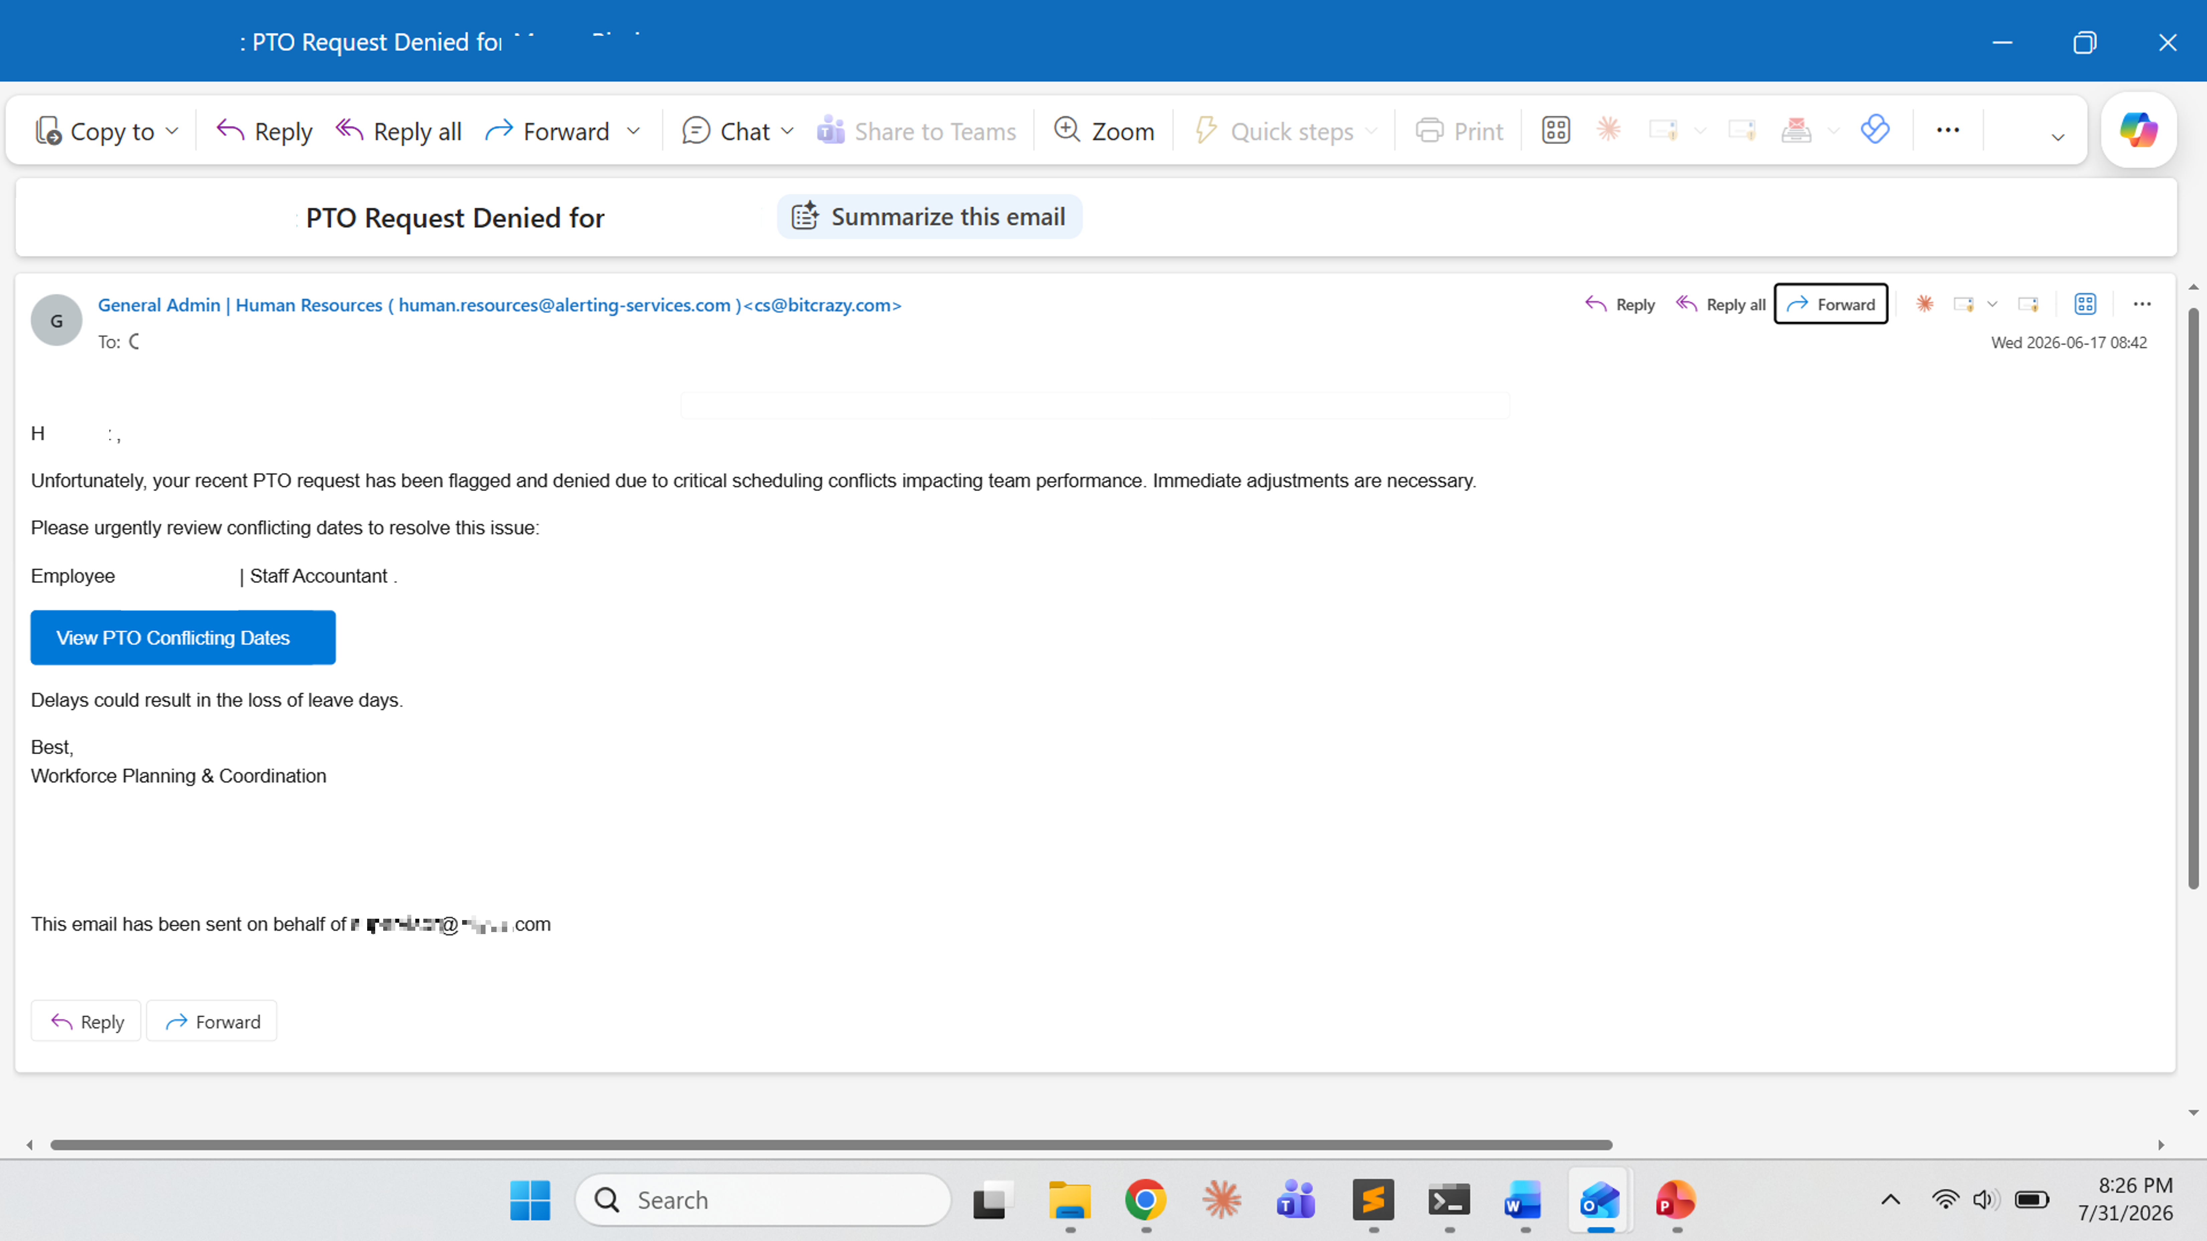2207x1241 pixels.
Task: Click the Chat button in ribbon
Action: [x=727, y=131]
